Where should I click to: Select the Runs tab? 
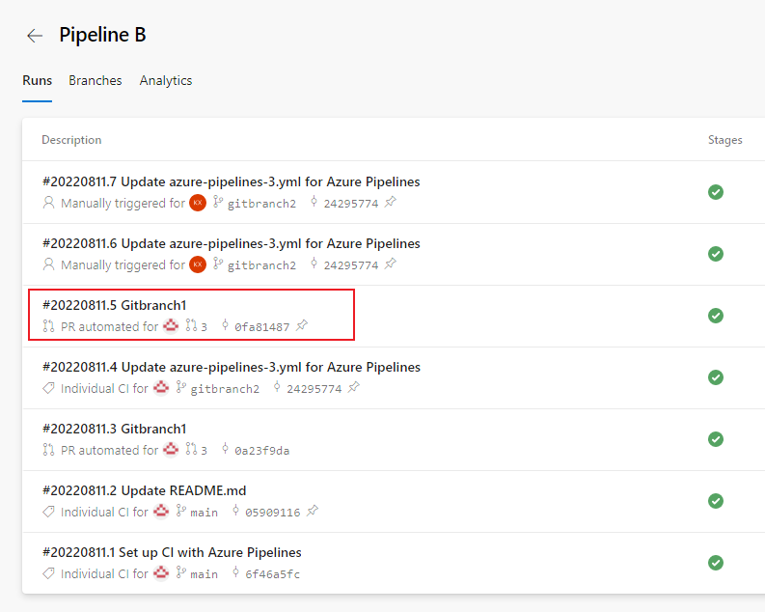click(37, 81)
